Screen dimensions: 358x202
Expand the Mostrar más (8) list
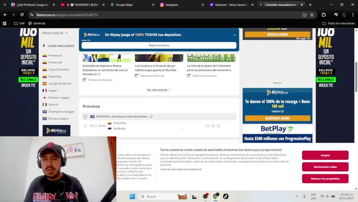click(x=55, y=33)
